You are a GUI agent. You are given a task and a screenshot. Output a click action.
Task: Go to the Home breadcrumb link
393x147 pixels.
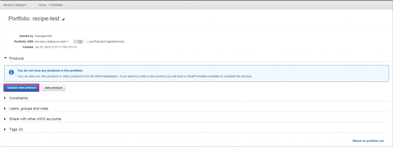click(42, 5)
